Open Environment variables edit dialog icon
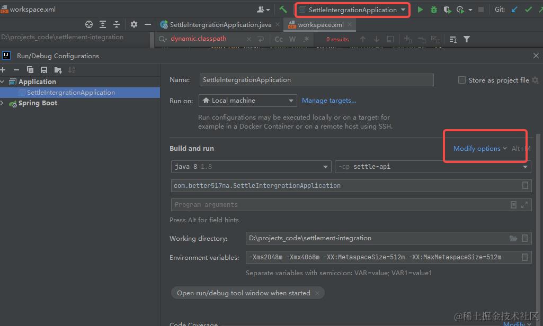 tap(524, 257)
